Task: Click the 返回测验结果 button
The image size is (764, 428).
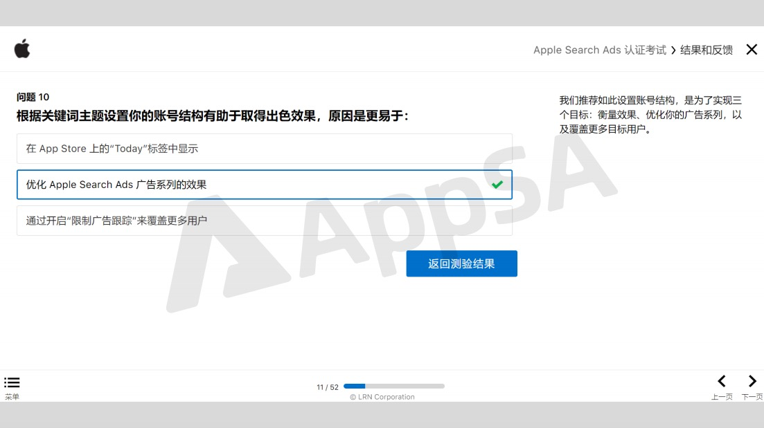Action: (x=461, y=263)
